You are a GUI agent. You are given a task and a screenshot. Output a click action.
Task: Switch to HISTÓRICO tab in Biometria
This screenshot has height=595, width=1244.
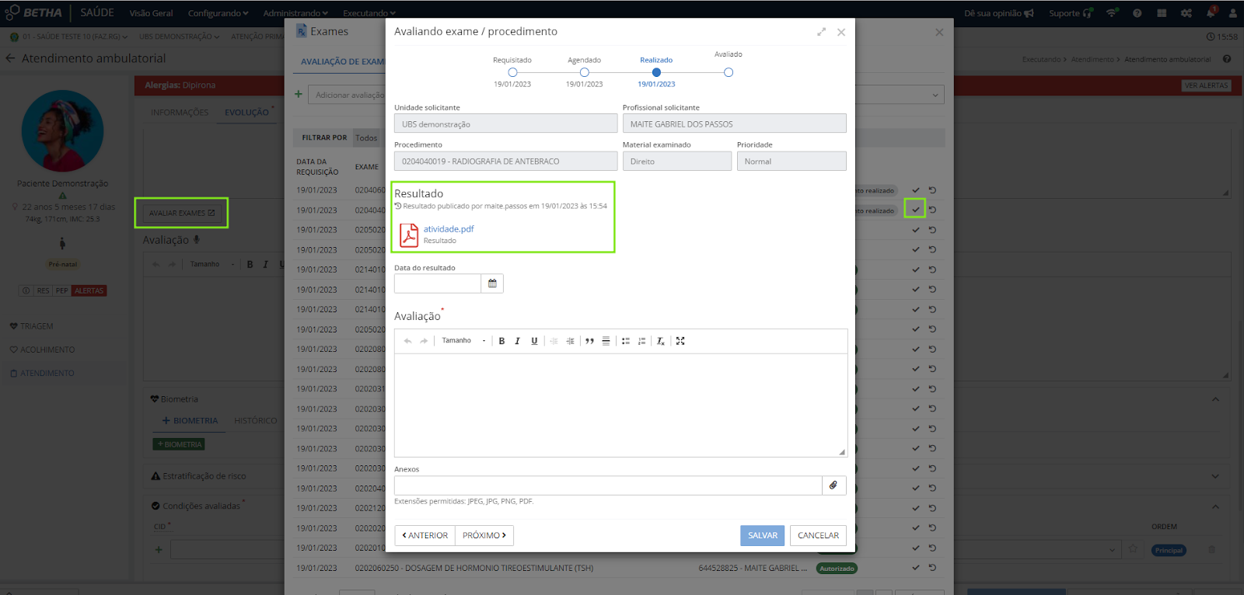[x=255, y=421]
